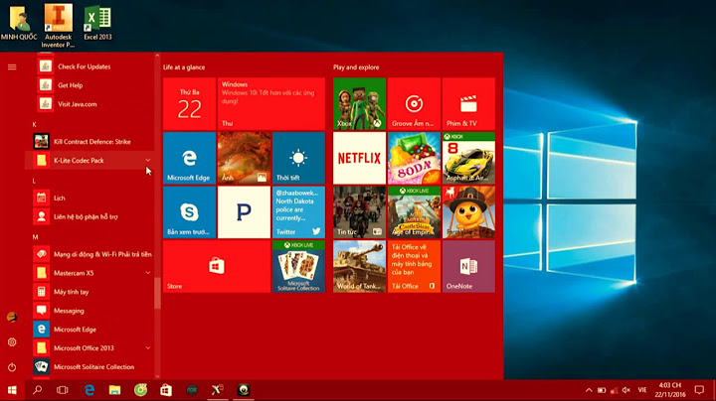This screenshot has width=716, height=401.
Task: Open Settings gear in the Start sidebar
Action: click(12, 342)
